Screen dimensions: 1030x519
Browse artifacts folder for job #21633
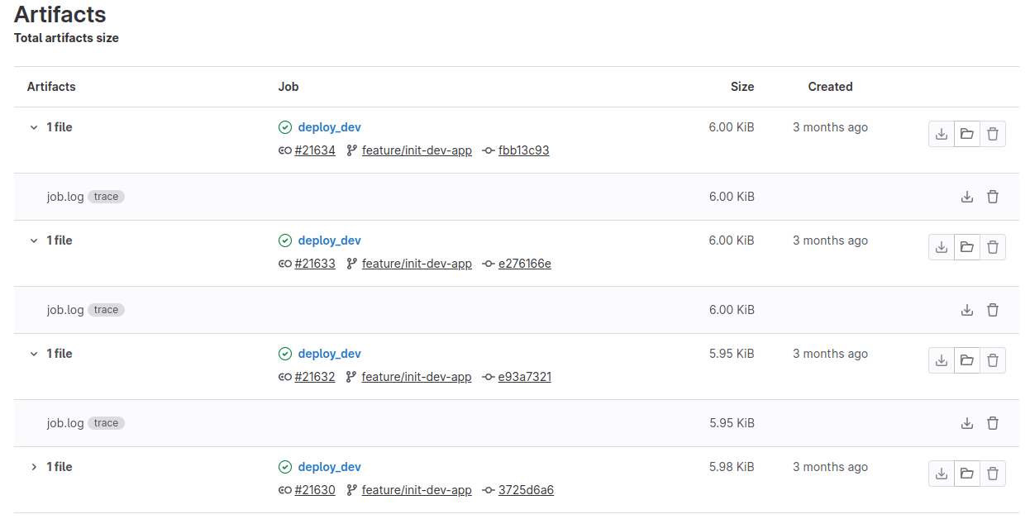point(966,247)
